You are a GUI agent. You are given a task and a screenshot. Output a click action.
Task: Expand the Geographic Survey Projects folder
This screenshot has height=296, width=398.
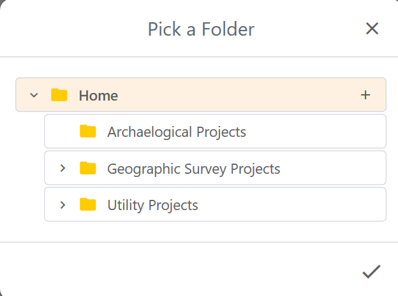click(x=63, y=169)
